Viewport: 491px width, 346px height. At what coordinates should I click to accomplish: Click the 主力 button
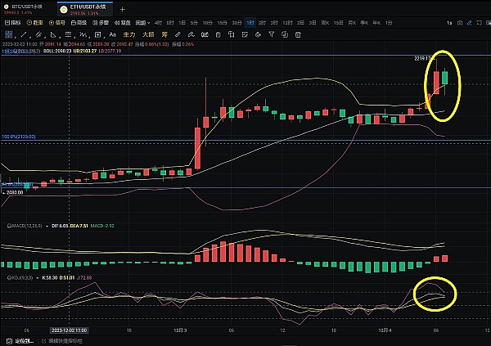tap(128, 36)
